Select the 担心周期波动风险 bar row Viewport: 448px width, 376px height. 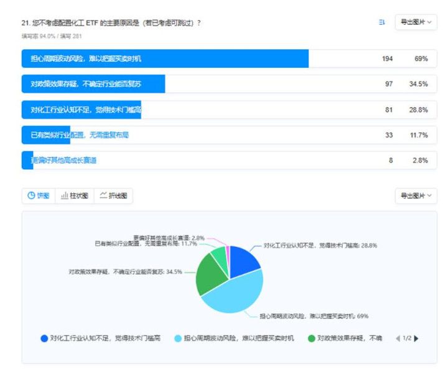tap(229, 59)
